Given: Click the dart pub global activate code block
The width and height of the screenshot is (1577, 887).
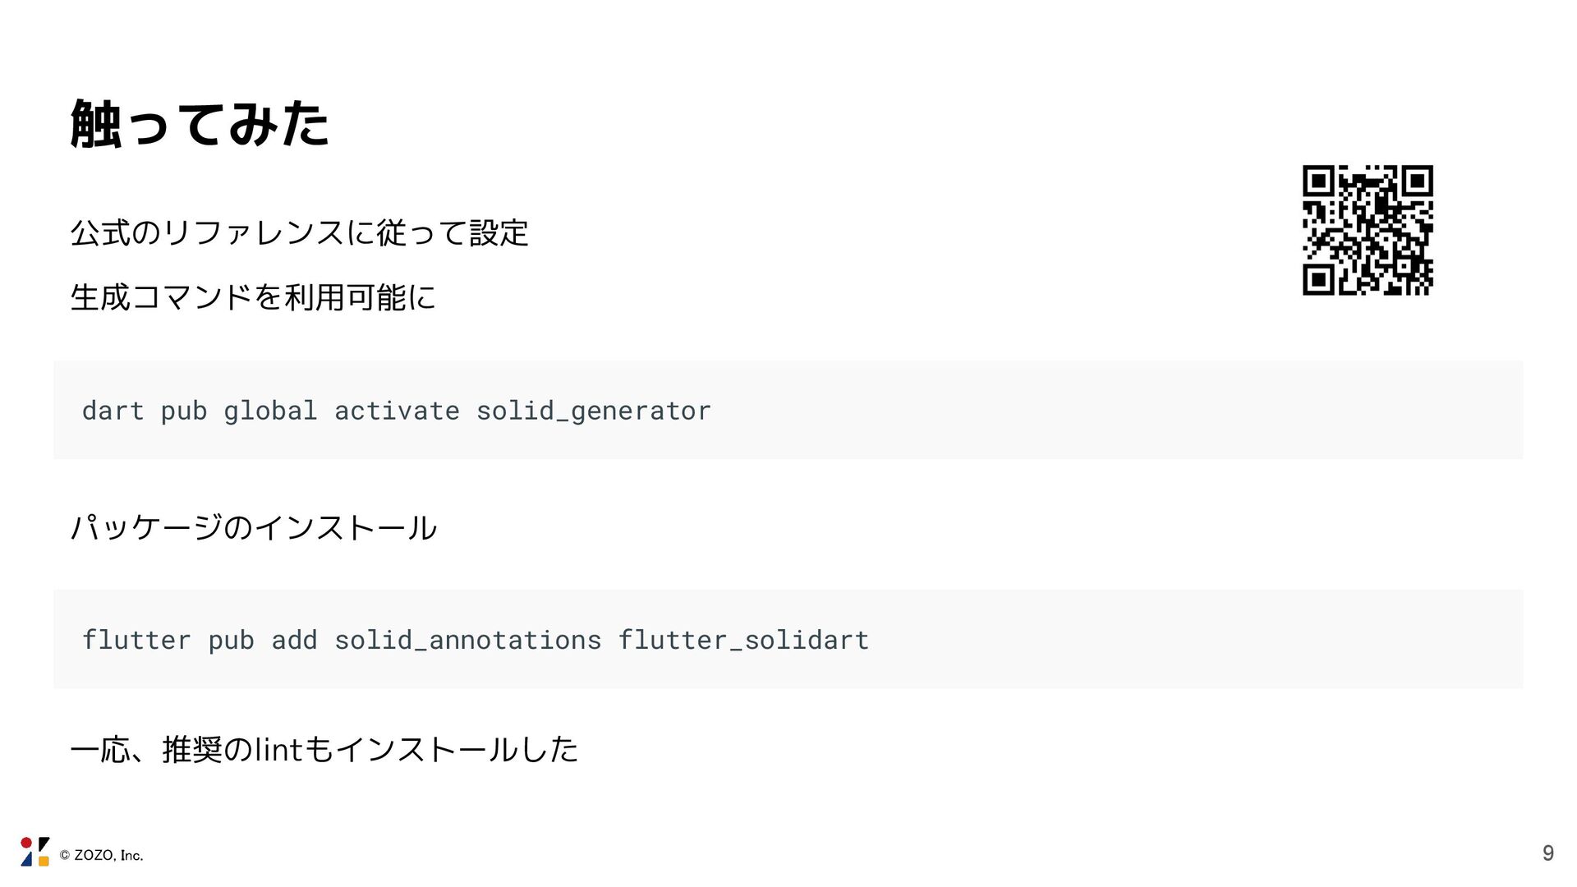Looking at the screenshot, I should coord(787,410).
